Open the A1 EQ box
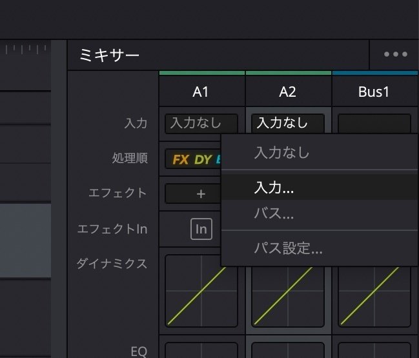 click(x=201, y=350)
